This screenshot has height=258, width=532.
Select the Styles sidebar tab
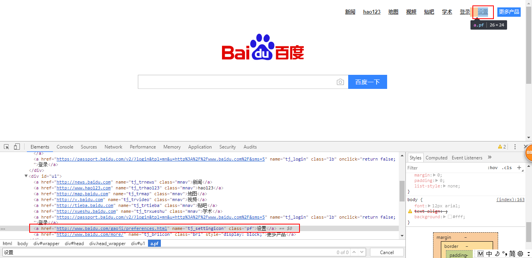[x=415, y=158]
